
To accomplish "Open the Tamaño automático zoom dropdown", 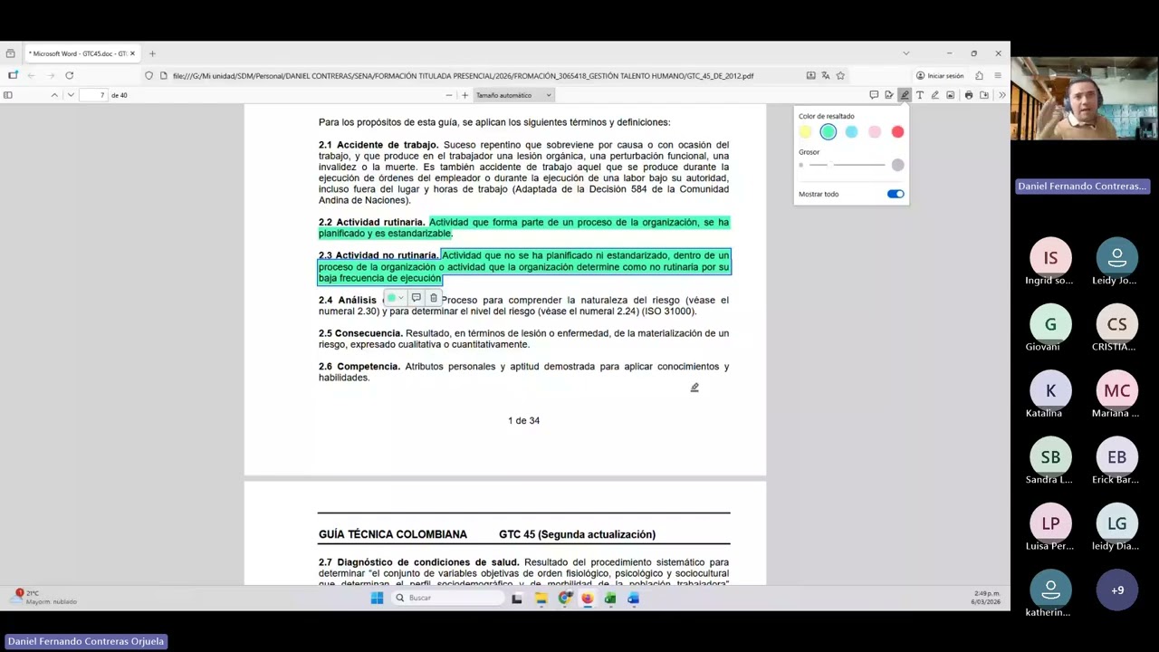I will tap(513, 95).
